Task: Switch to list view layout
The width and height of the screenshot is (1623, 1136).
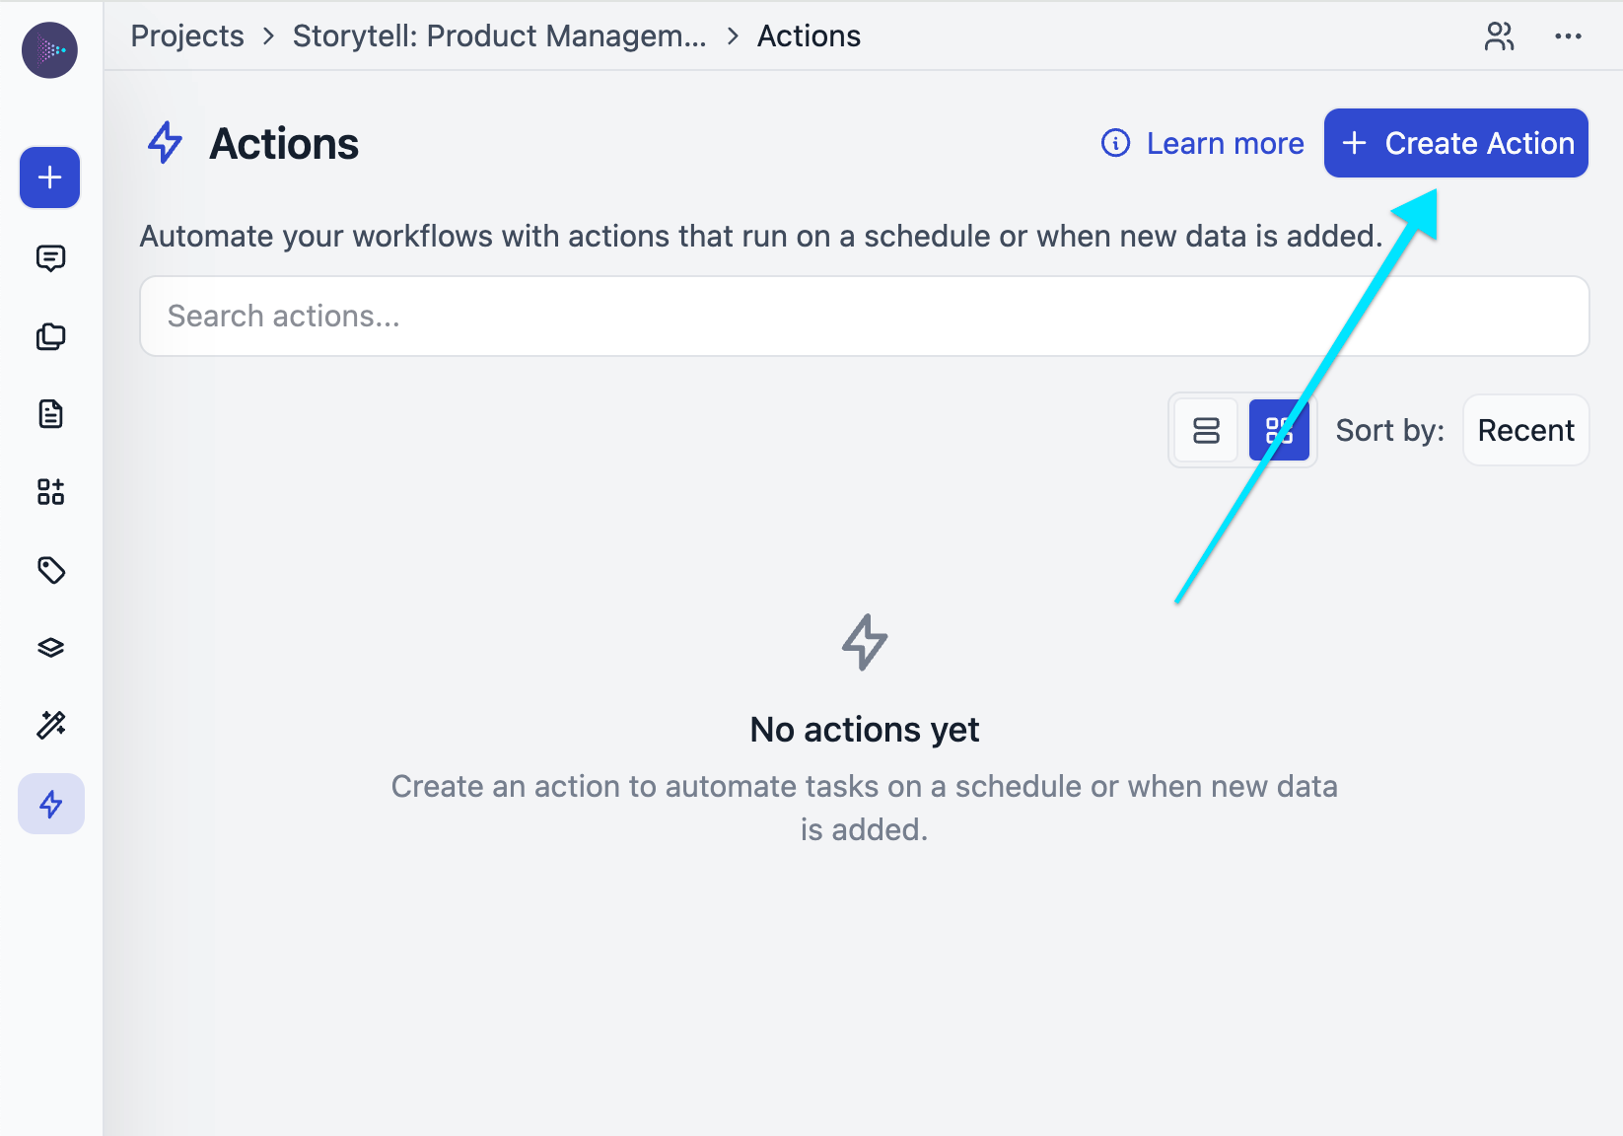Action: pos(1206,431)
